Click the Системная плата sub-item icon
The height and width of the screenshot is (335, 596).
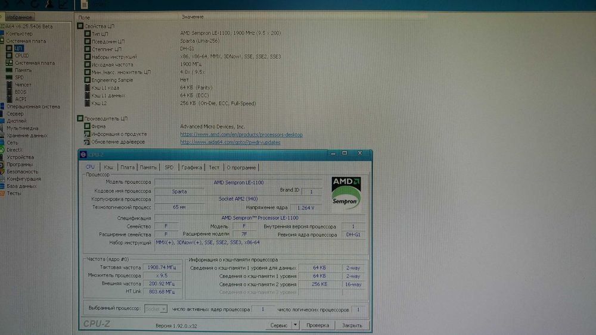coord(9,62)
